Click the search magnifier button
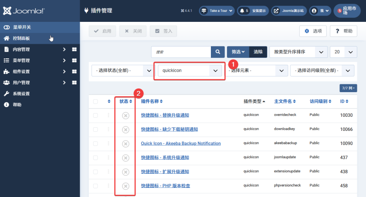This screenshot has width=366, height=197. click(x=217, y=52)
